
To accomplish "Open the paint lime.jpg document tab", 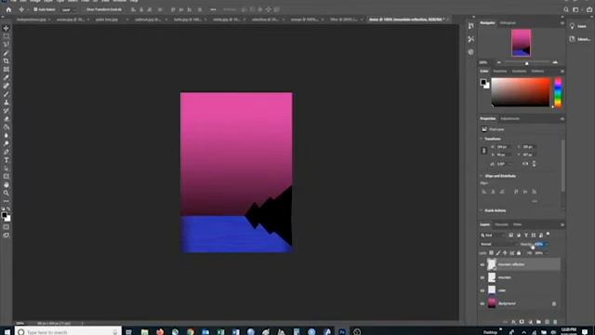I will (107, 20).
